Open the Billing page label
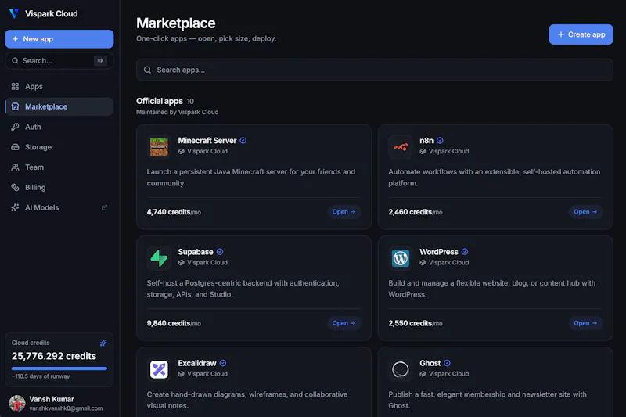The height and width of the screenshot is (417, 626). pos(35,187)
